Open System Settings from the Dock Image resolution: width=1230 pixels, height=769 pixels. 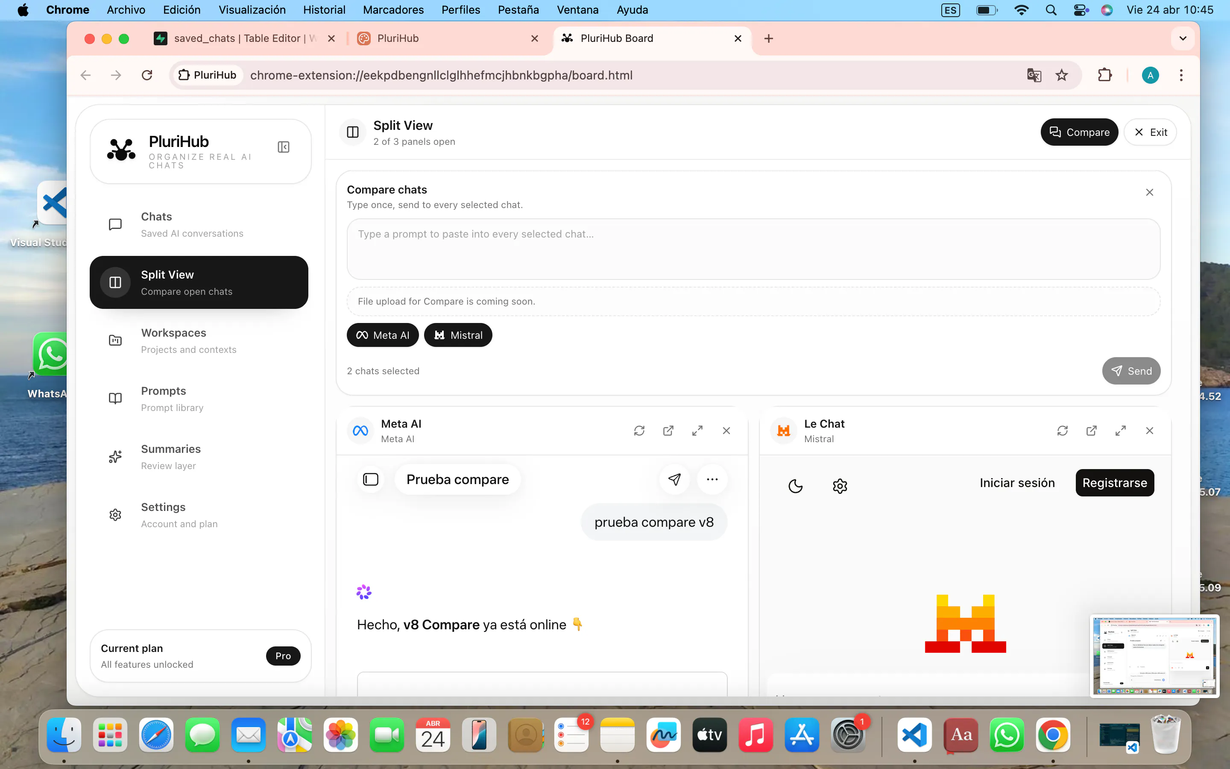[x=847, y=735]
